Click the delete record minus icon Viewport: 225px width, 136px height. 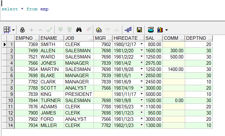40,30
